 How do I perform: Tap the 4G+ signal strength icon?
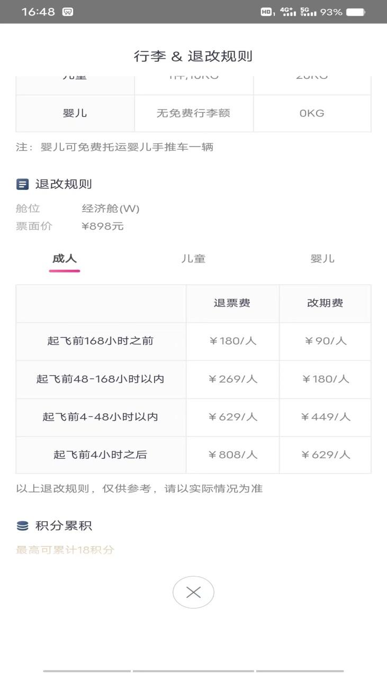(x=288, y=12)
